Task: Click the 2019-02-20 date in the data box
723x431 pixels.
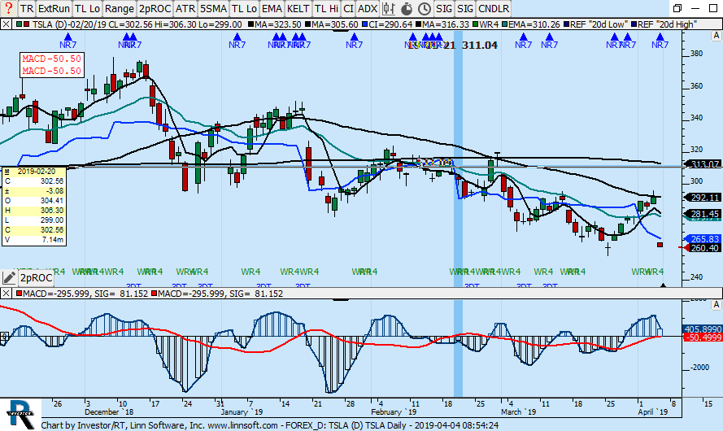Action: 37,172
